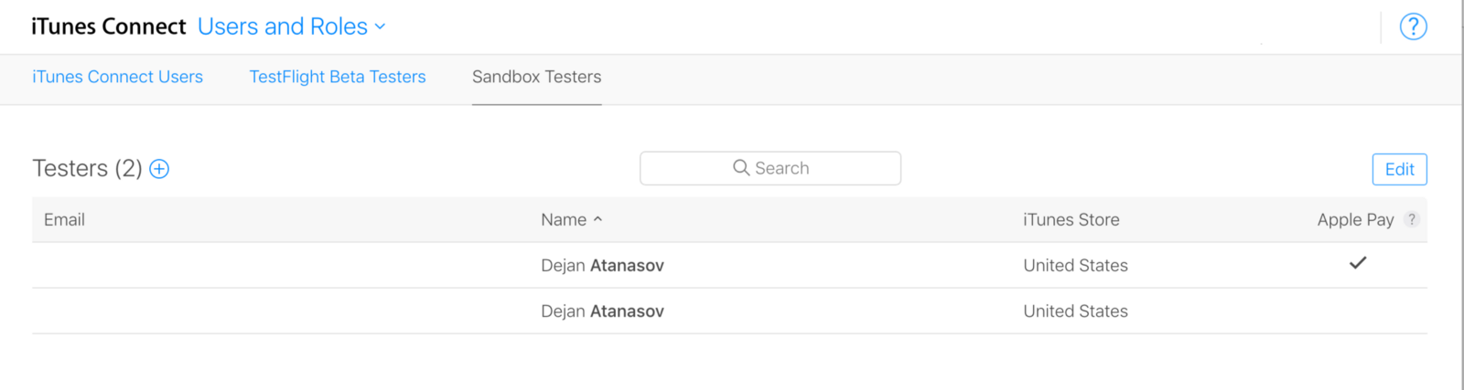Select the Sandbox Testers tab
Viewport: 1464px width, 390px height.
(536, 77)
